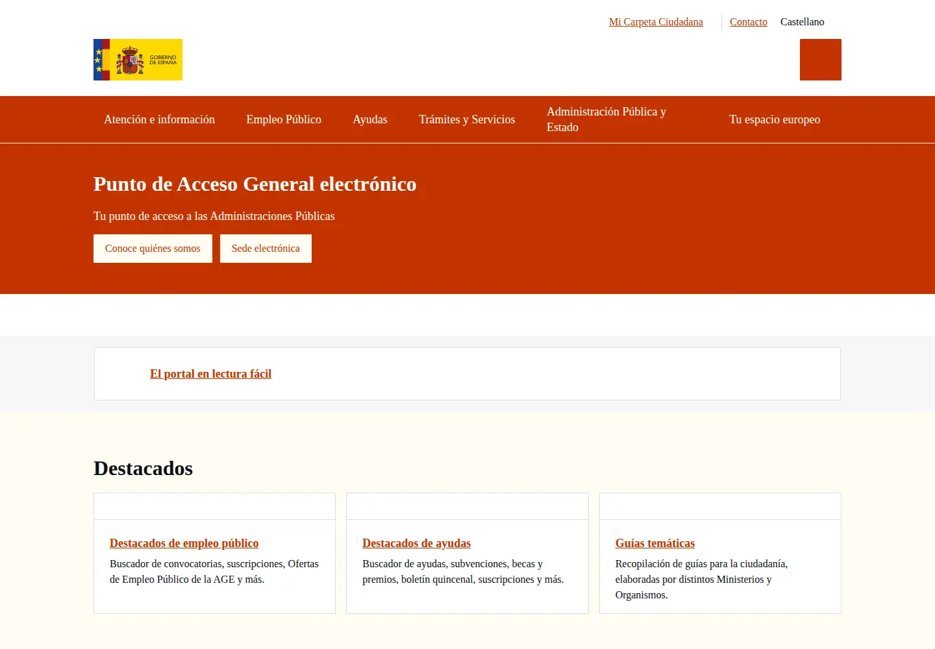Image resolution: width=935 pixels, height=649 pixels.
Task: Click the text 'Tu punto de acceso a las Administraciones Públicas'
Action: point(214,216)
